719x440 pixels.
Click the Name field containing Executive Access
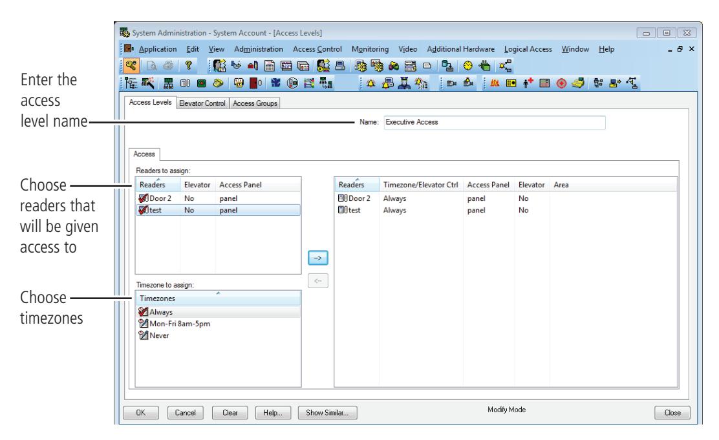pos(494,122)
